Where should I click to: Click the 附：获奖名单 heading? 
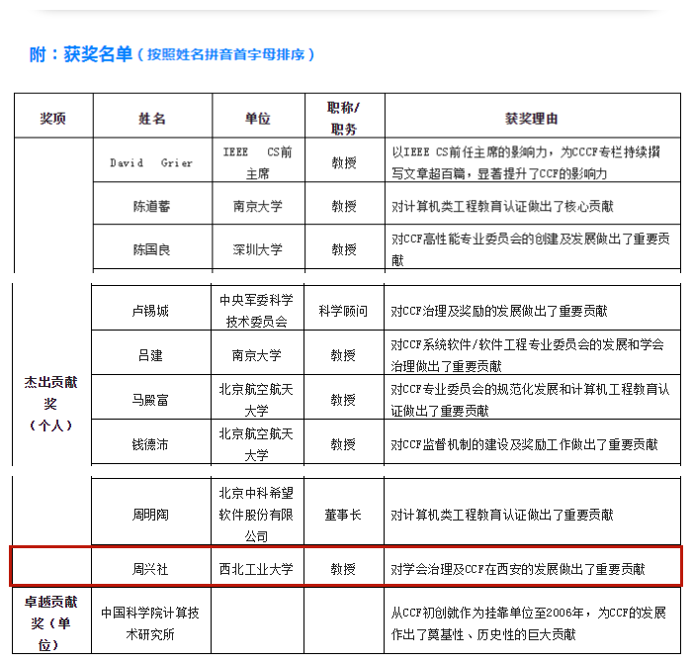[80, 54]
